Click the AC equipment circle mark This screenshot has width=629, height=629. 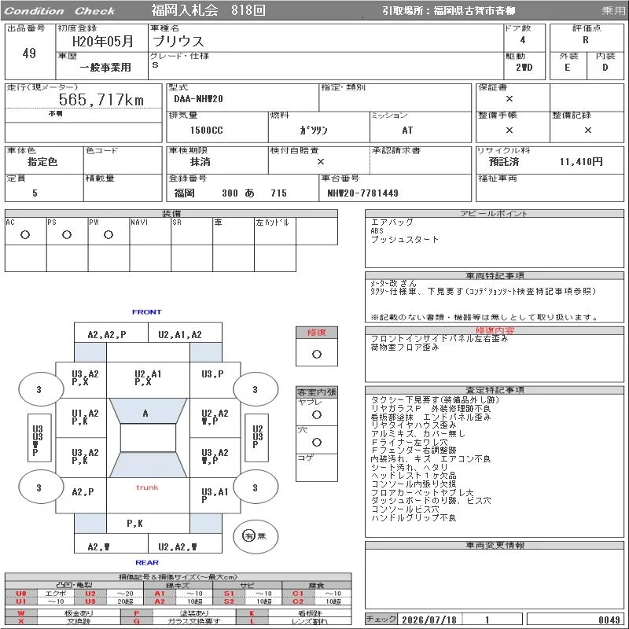tap(25, 235)
